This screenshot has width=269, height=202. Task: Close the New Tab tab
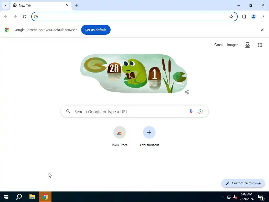(x=67, y=5)
